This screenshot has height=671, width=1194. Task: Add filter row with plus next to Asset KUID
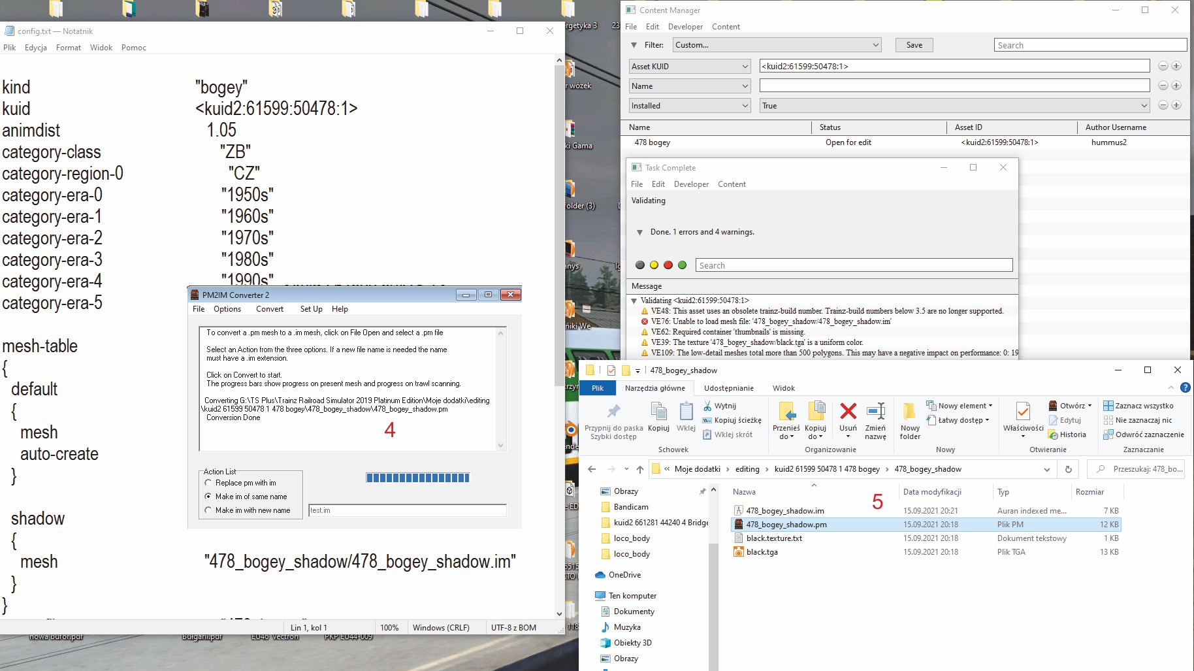[1176, 66]
